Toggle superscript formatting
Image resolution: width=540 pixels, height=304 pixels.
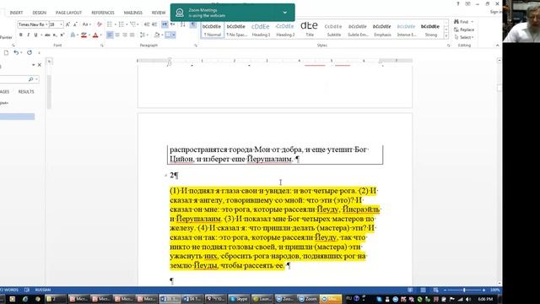click(62, 35)
